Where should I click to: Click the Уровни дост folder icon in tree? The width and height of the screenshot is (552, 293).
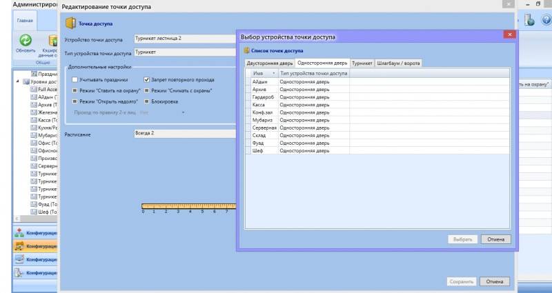point(26,81)
